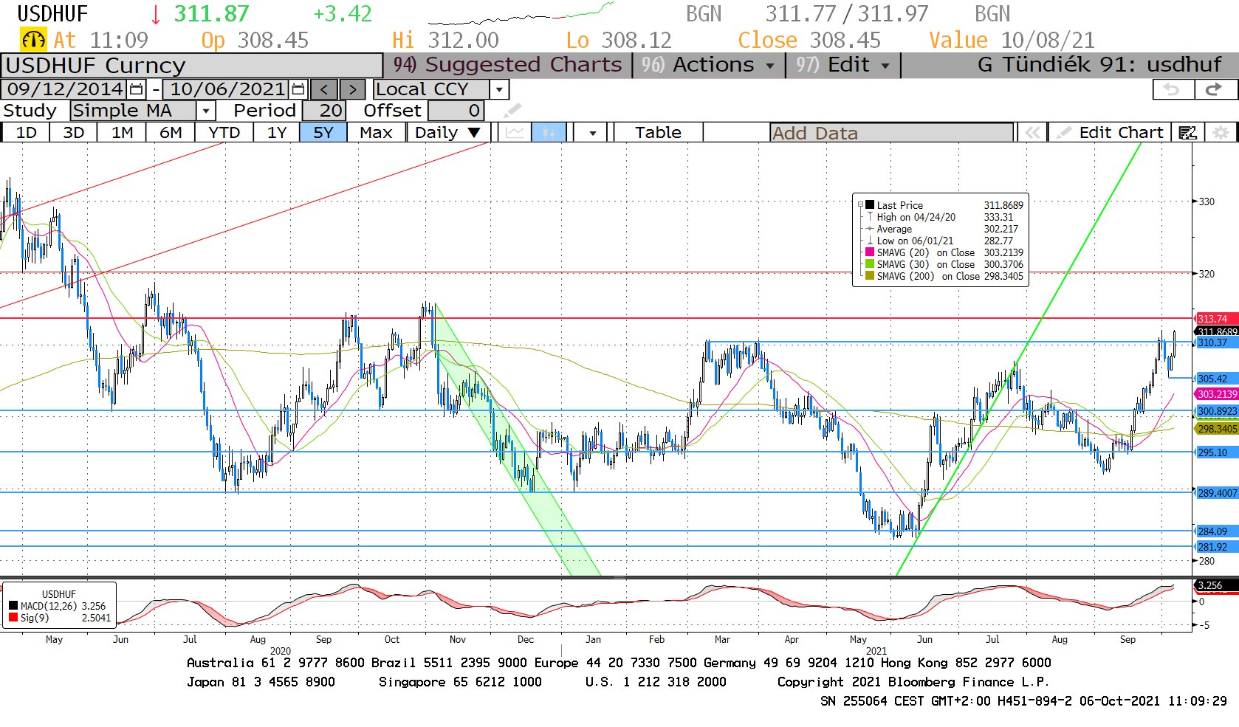The image size is (1239, 727).
Task: Click the Add Data field
Action: pyautogui.click(x=891, y=133)
